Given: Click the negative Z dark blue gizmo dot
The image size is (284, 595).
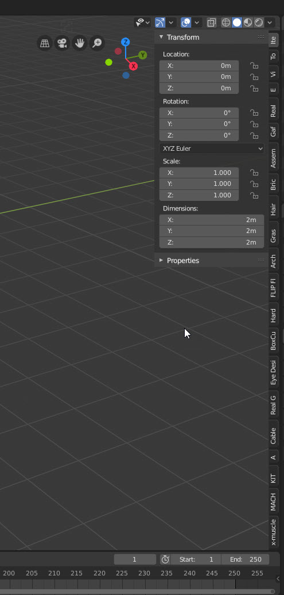Looking at the screenshot, I should click(x=126, y=75).
